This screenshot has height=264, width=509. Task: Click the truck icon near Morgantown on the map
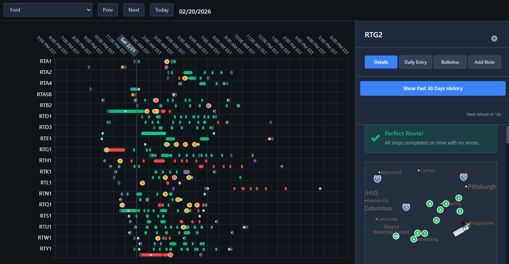point(462,229)
